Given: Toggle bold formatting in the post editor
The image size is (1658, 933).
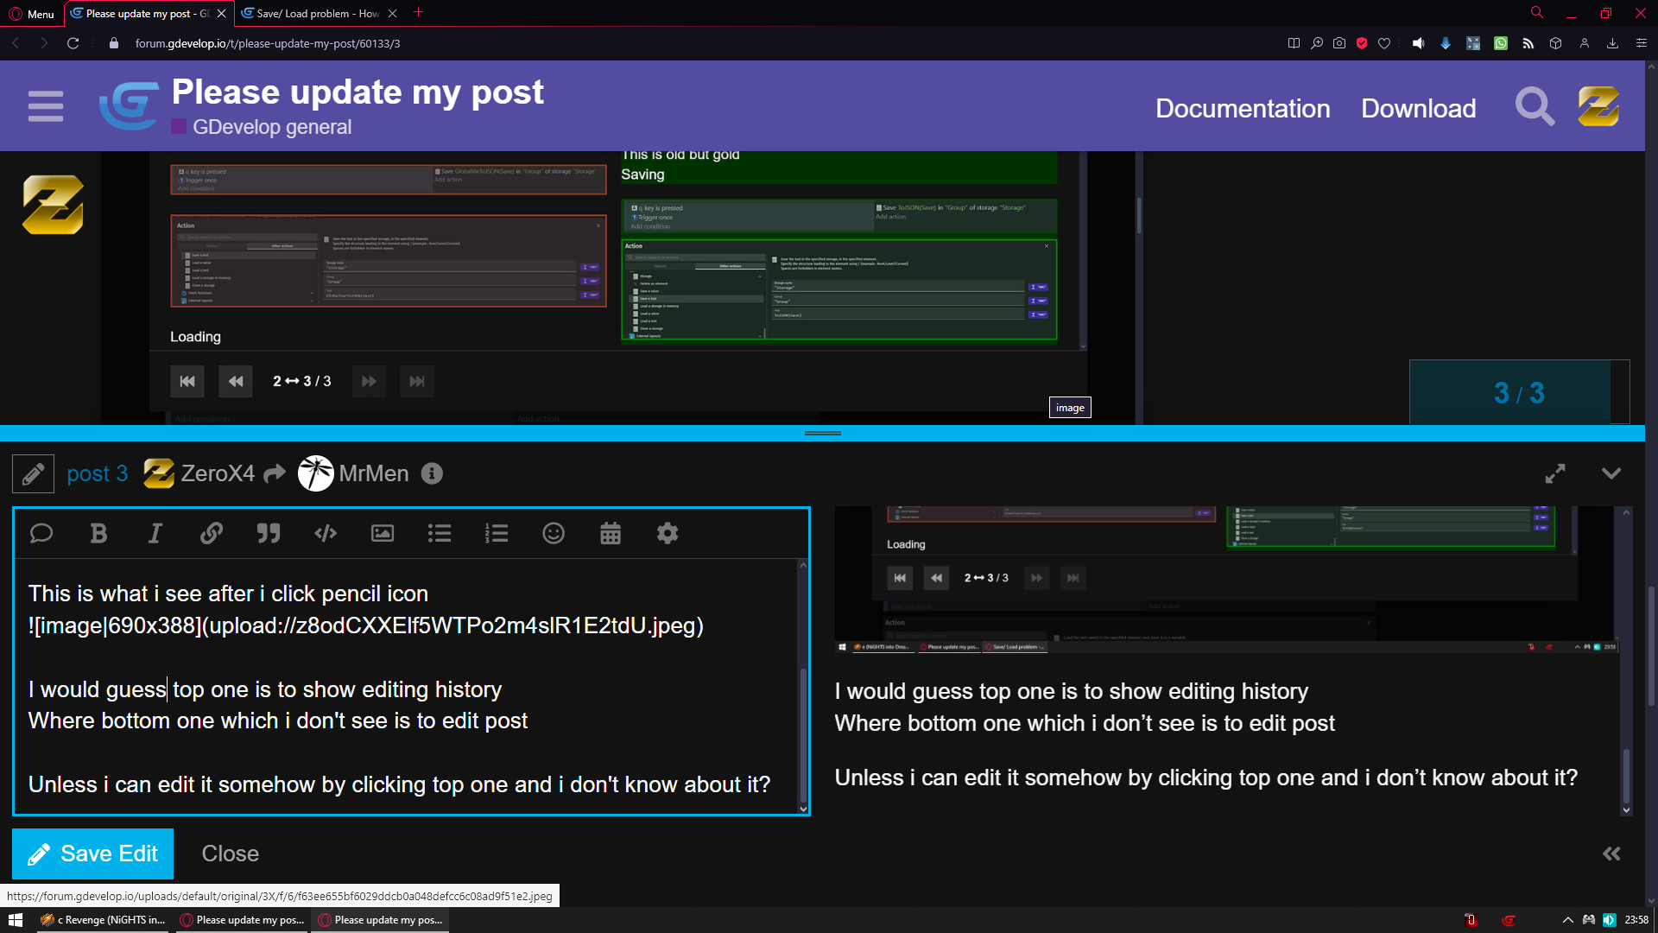Looking at the screenshot, I should pyautogui.click(x=98, y=533).
